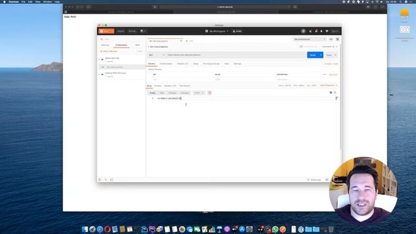Switch to the Collections sidebar tab
The height and width of the screenshot is (234, 416).
click(x=122, y=45)
